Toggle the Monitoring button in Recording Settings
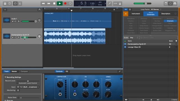This screenshot has width=180, height=101. [18, 90]
